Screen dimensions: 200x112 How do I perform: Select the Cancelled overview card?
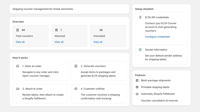[108, 36]
